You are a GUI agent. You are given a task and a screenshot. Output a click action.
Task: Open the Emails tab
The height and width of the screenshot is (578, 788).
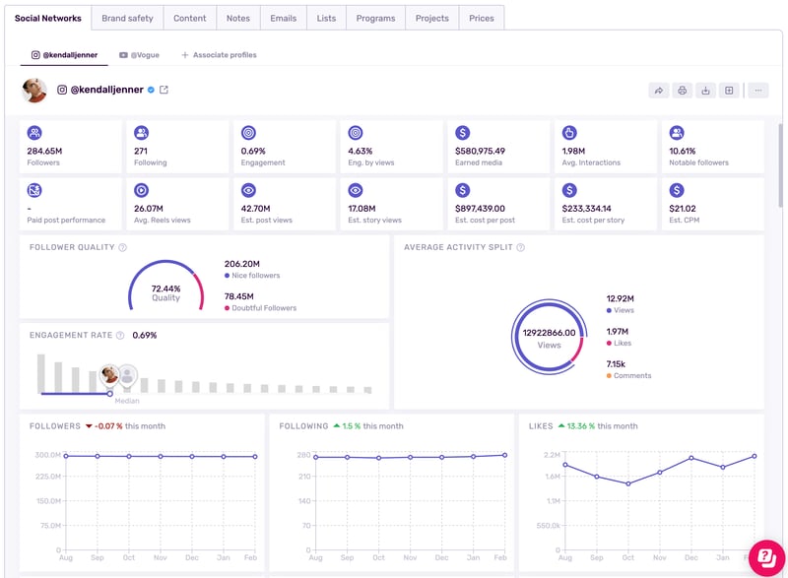pyautogui.click(x=283, y=18)
